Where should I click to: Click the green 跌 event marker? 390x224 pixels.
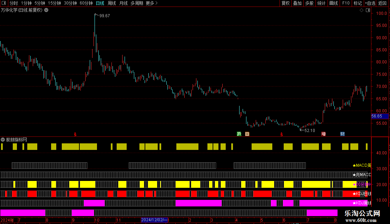(x=239, y=134)
